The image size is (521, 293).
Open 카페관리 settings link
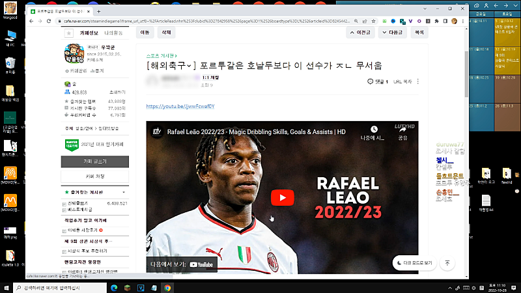[x=76, y=71]
